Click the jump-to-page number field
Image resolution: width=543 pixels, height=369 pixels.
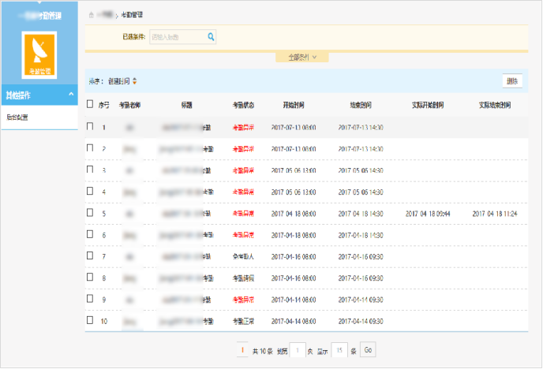pyautogui.click(x=298, y=349)
